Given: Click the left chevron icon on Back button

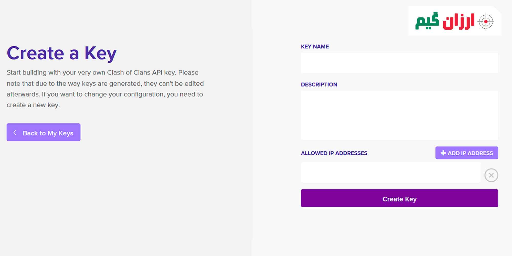Looking at the screenshot, I should coord(15,132).
